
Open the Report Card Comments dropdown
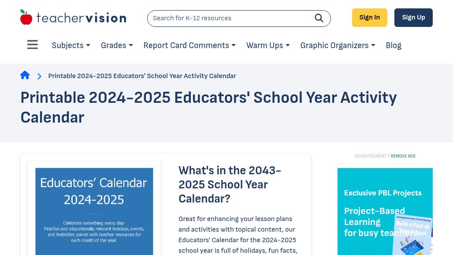tap(189, 45)
